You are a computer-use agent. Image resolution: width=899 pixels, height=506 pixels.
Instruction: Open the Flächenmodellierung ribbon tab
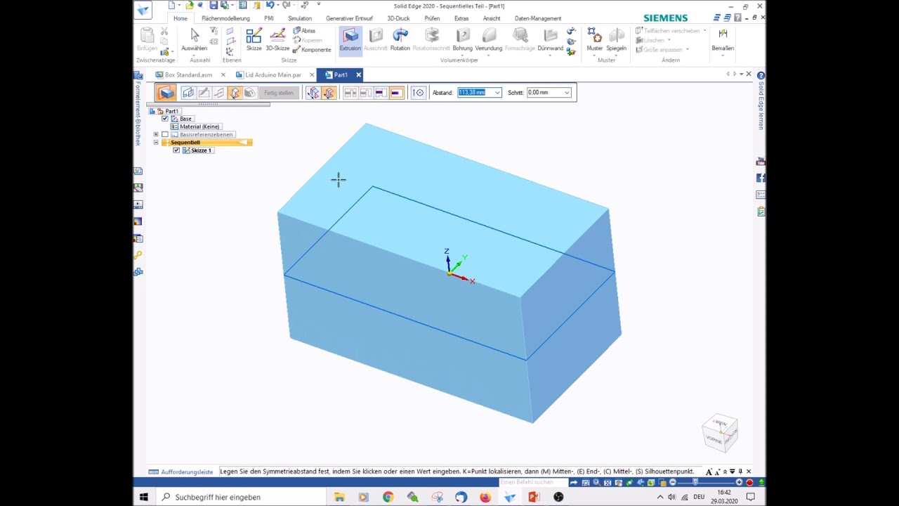tap(225, 18)
